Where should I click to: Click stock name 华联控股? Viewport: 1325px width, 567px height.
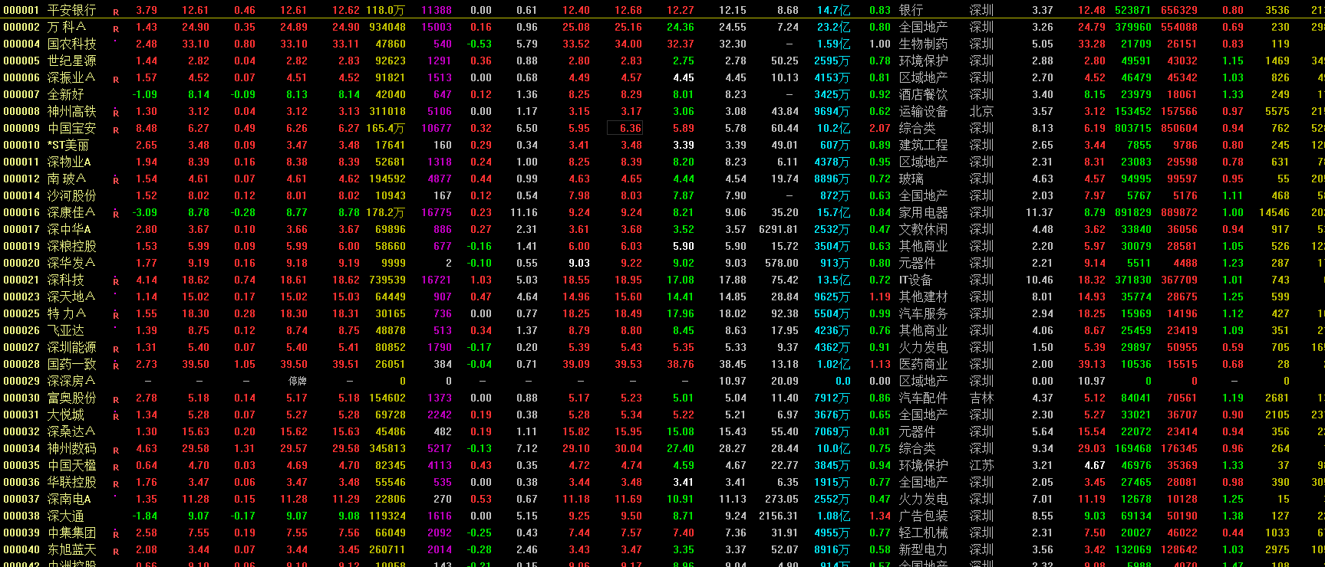pyautogui.click(x=72, y=482)
